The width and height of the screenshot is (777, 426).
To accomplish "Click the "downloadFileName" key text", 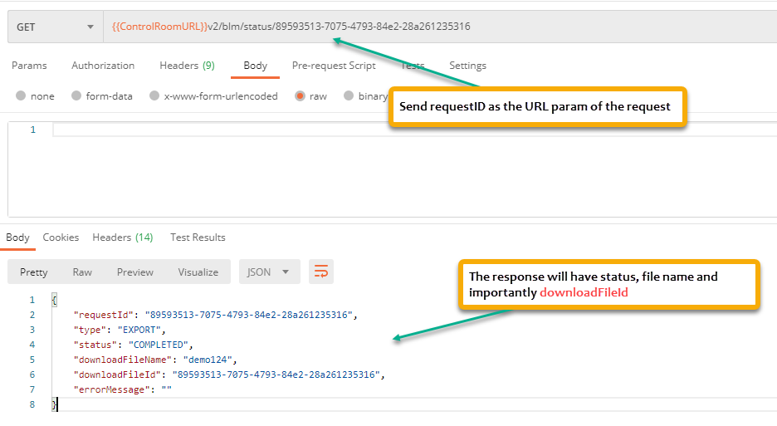I will [123, 360].
